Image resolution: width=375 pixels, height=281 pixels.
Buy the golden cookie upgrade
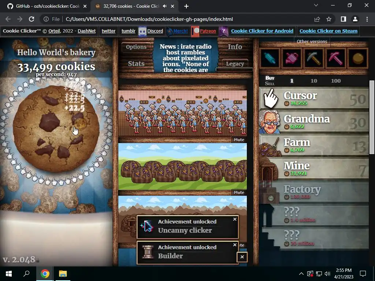[358, 58]
